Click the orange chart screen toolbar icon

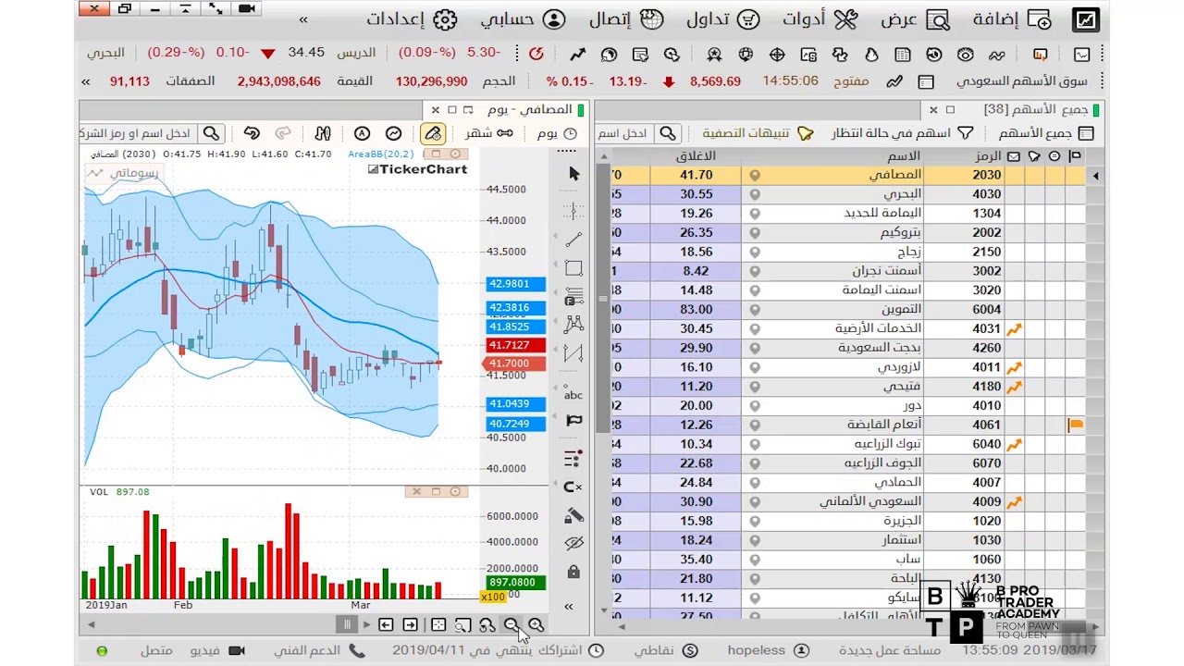coord(1041,55)
